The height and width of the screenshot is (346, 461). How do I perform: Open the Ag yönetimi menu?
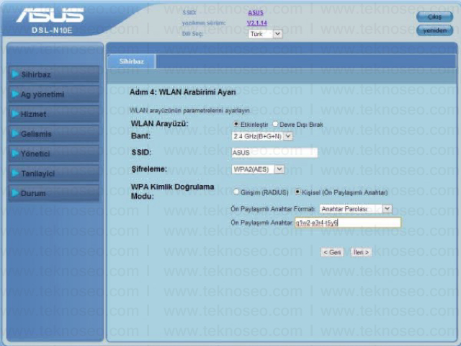click(x=54, y=94)
